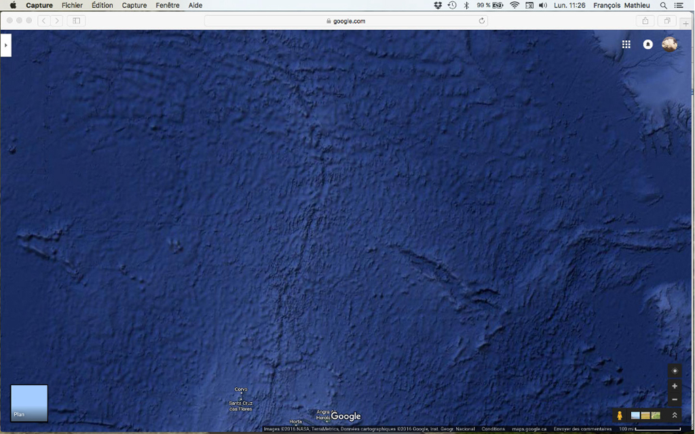This screenshot has width=695, height=434.
Task: Select the Street View pegman
Action: click(620, 416)
